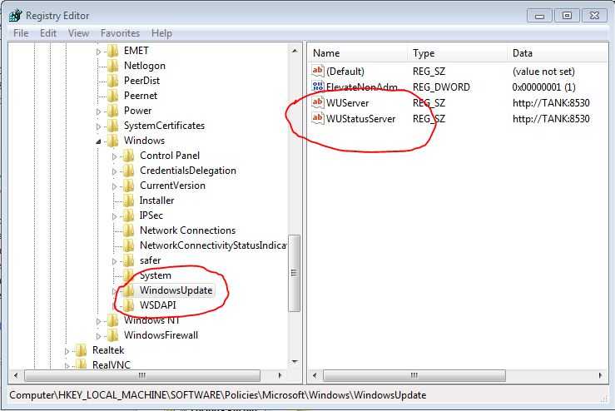Expand the SystemCertificates key
This screenshot has width=615, height=411.
[x=98, y=126]
